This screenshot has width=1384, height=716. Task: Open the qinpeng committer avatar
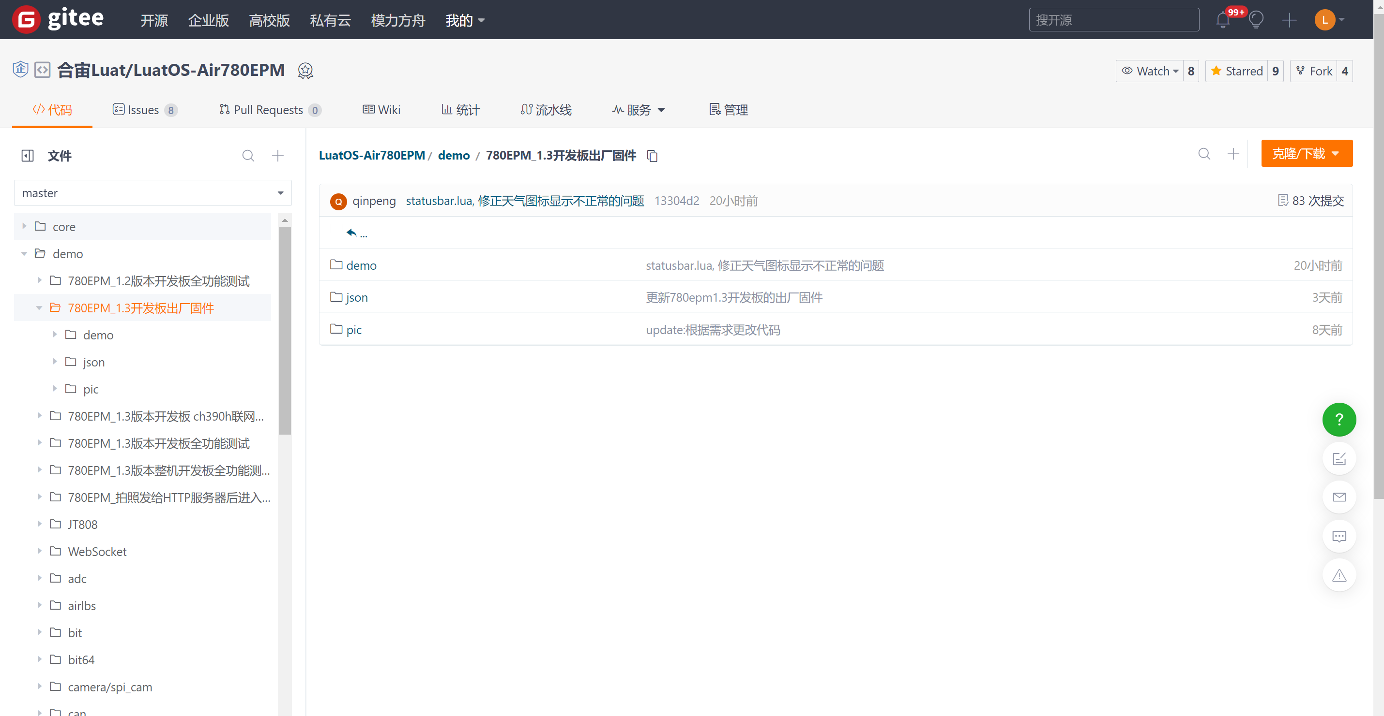pyautogui.click(x=338, y=201)
